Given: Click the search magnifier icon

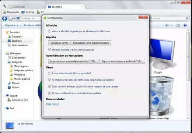Looking at the screenshot, I should click(x=187, y=18).
